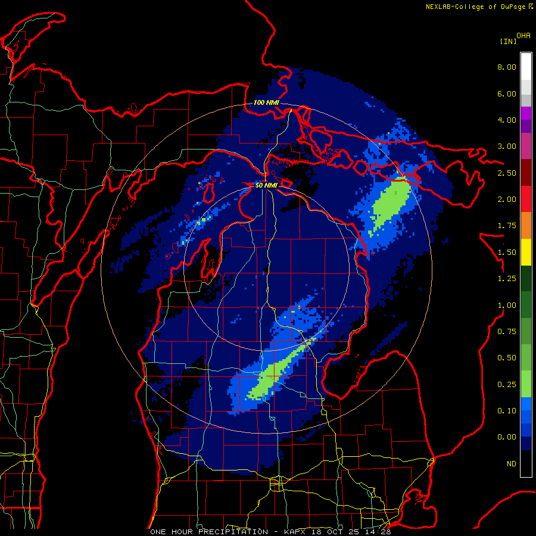Click the 8.00 legend value
The image size is (536, 536).
[x=507, y=67]
